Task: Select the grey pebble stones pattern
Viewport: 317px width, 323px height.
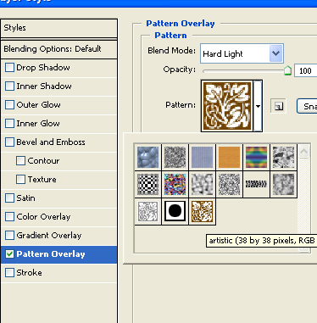Action: 202,184
